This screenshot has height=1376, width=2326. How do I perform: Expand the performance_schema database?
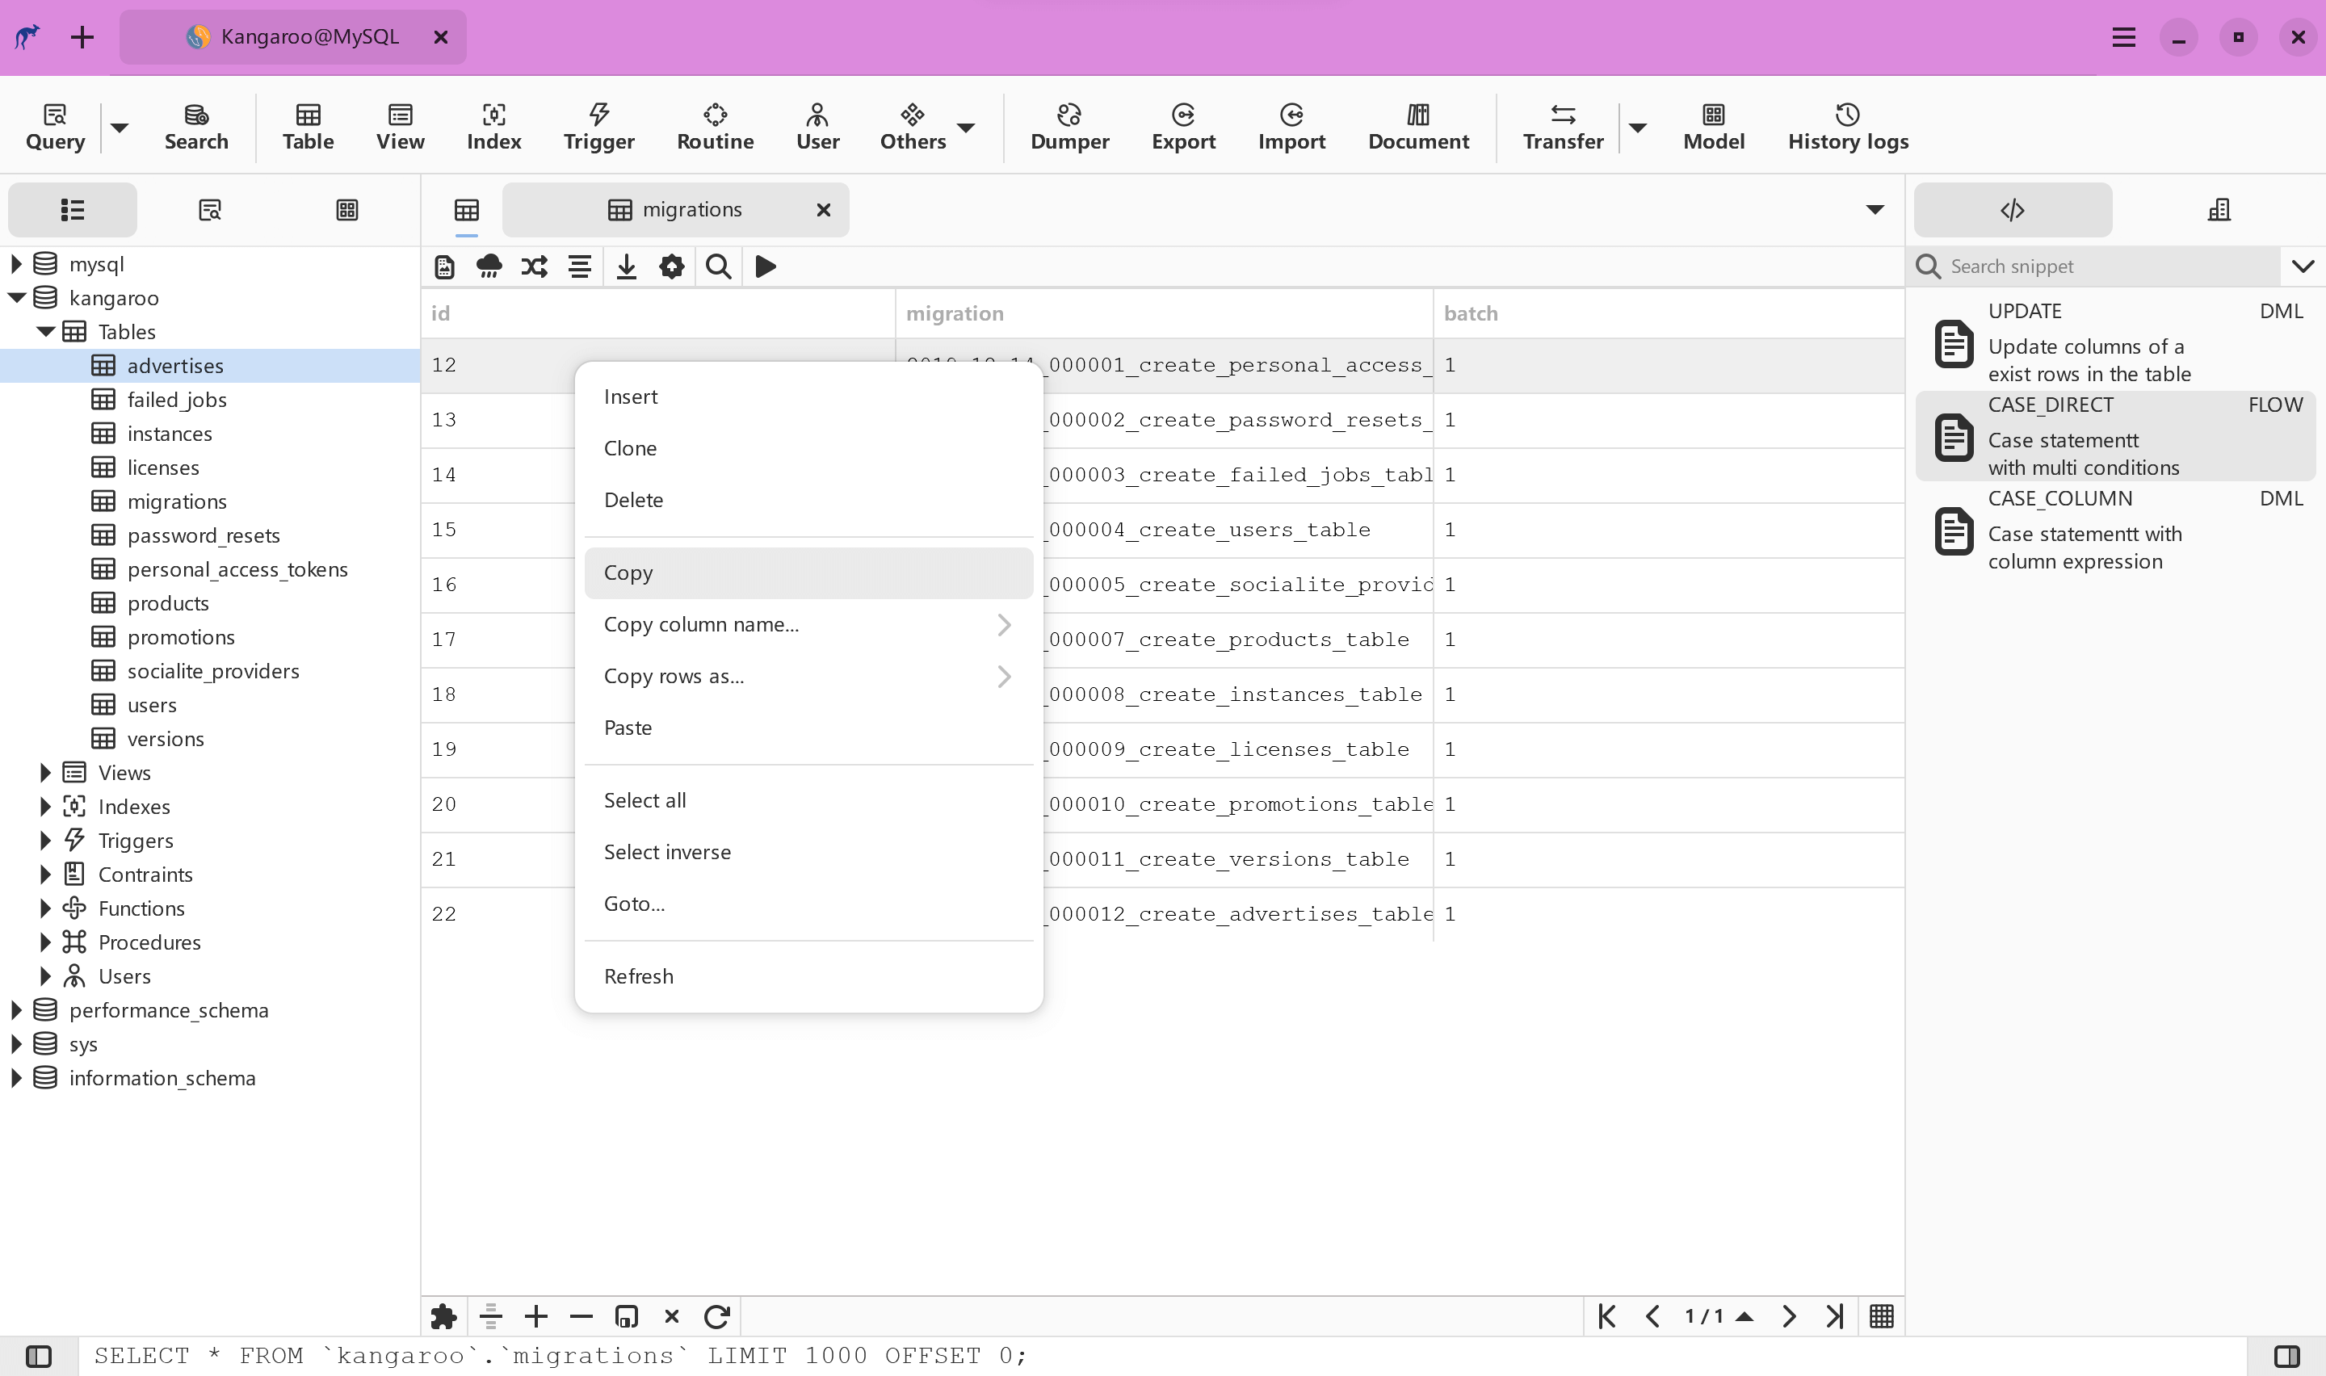(16, 1009)
